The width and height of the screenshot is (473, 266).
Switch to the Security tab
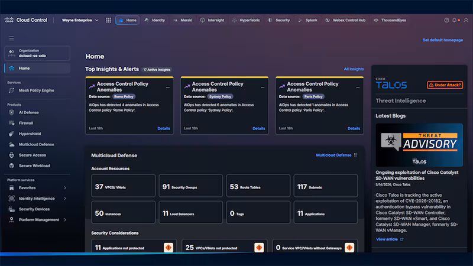tap(279, 20)
